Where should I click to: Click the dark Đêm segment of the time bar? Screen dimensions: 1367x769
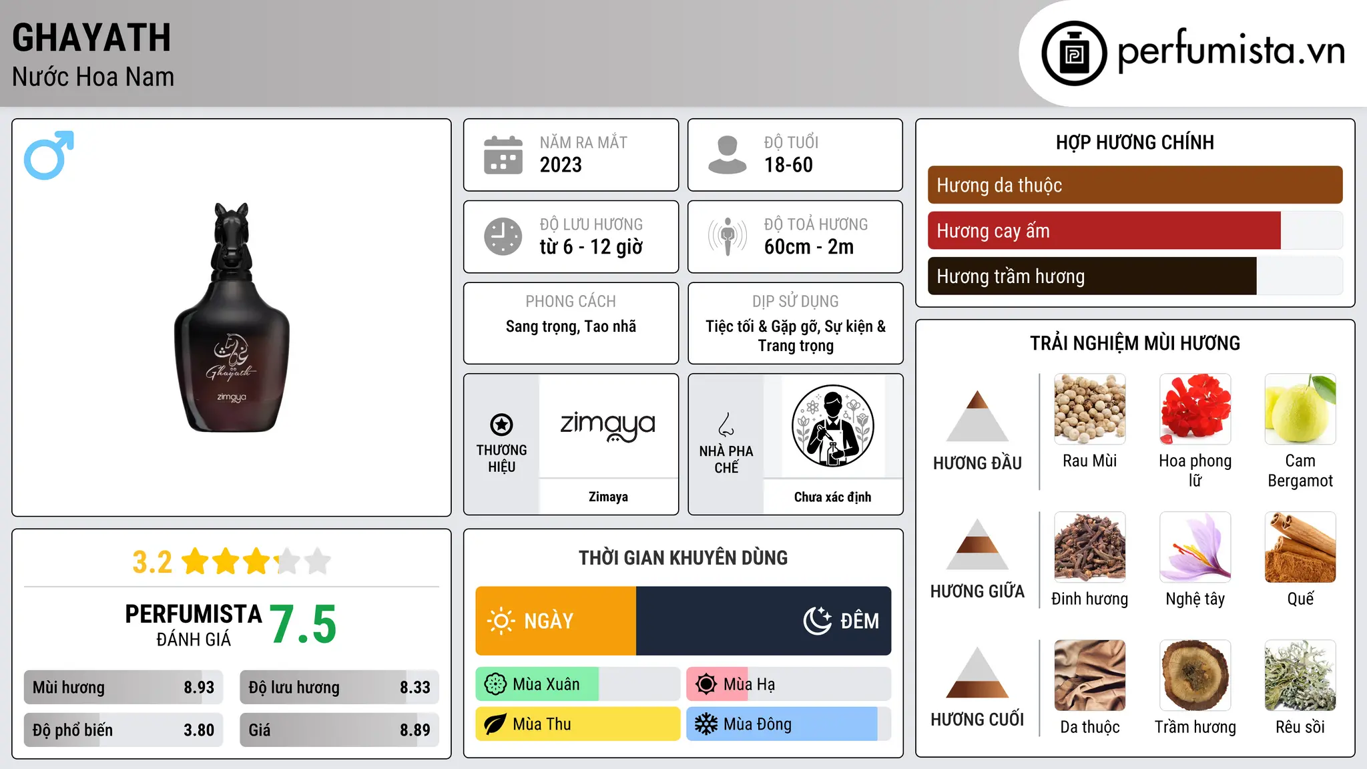coord(764,621)
